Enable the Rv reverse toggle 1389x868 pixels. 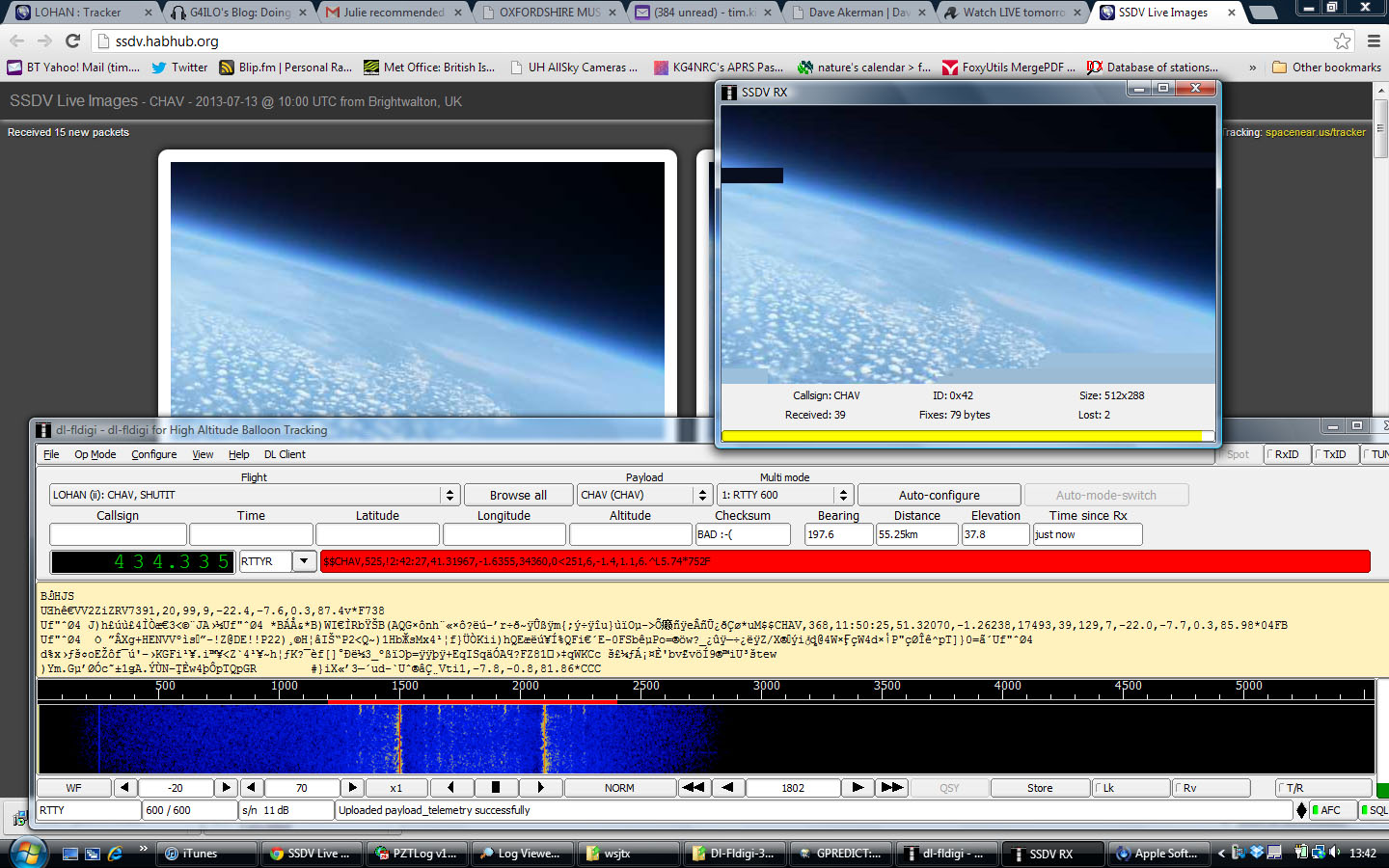point(1211,787)
